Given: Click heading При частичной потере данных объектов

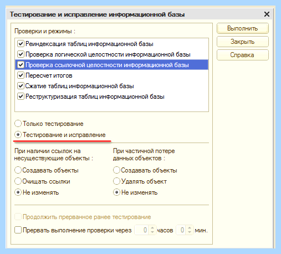Looking at the screenshot, I should (x=144, y=155).
